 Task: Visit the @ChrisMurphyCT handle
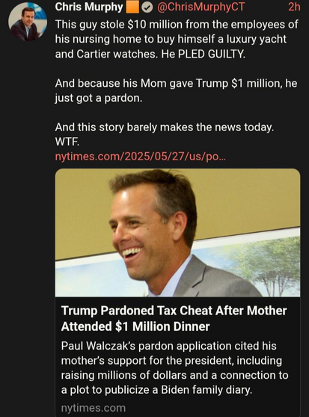[201, 7]
